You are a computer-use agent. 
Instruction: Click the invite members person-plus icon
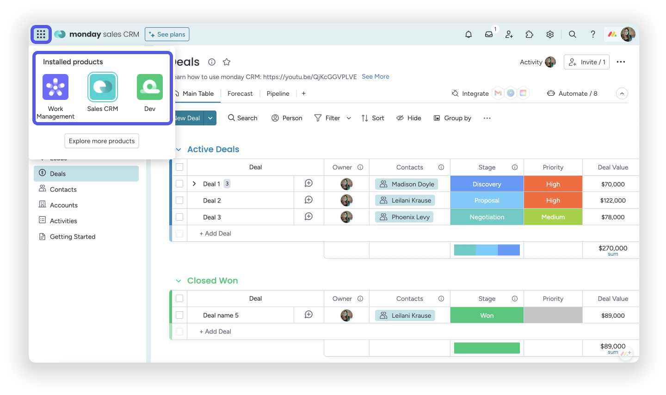pos(509,34)
